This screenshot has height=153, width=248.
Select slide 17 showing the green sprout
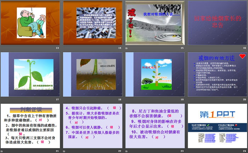click(30, 74)
